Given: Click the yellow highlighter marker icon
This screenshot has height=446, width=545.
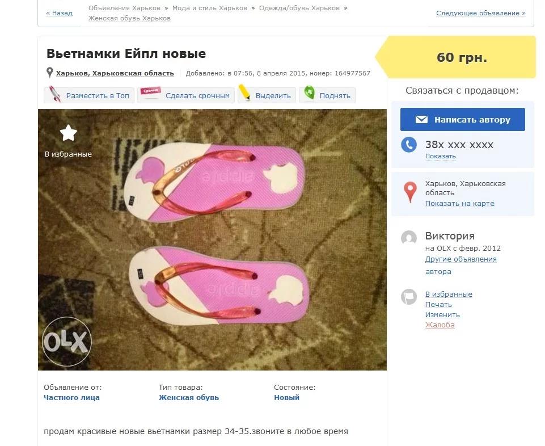Looking at the screenshot, I should (245, 94).
